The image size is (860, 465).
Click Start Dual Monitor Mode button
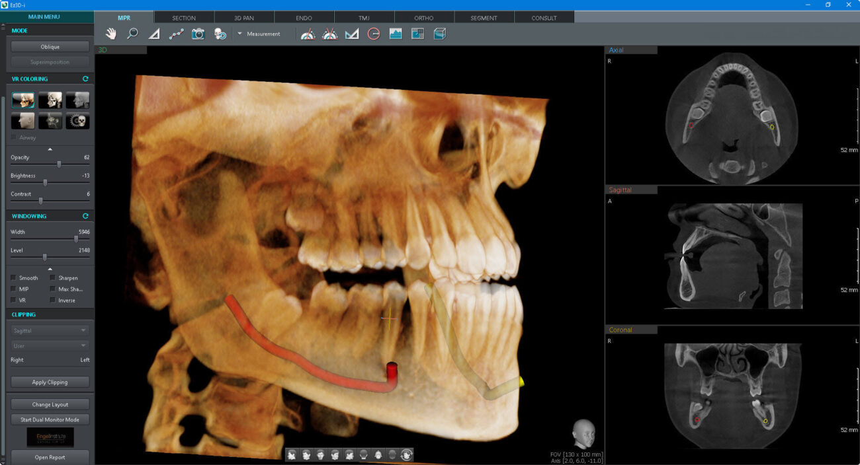pyautogui.click(x=50, y=419)
